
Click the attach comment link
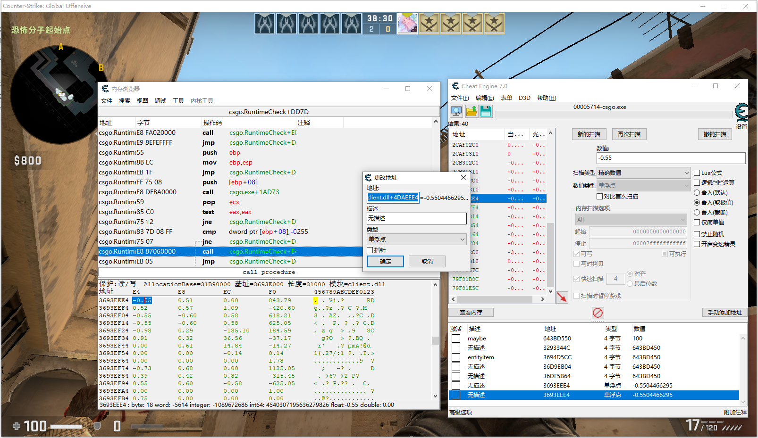tap(735, 413)
